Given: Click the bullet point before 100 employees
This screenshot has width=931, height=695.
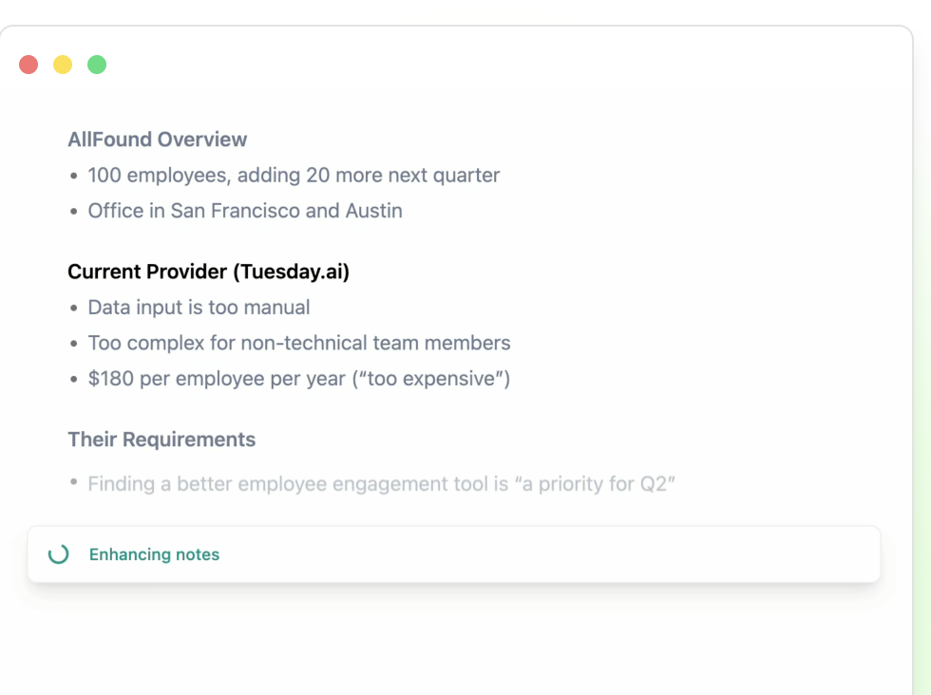Looking at the screenshot, I should [73, 176].
